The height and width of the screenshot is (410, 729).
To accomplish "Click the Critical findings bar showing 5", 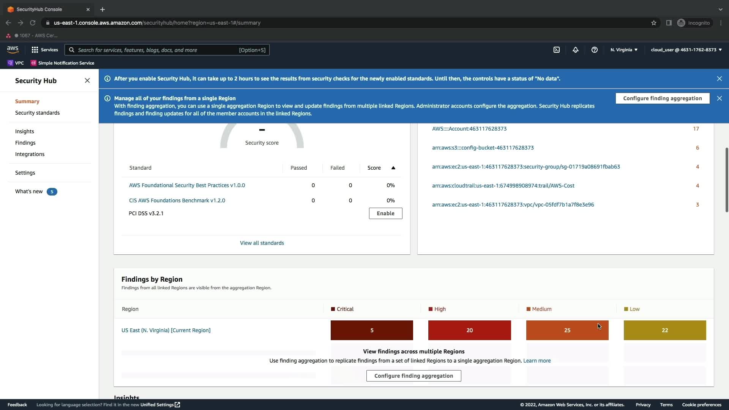I will pyautogui.click(x=372, y=330).
